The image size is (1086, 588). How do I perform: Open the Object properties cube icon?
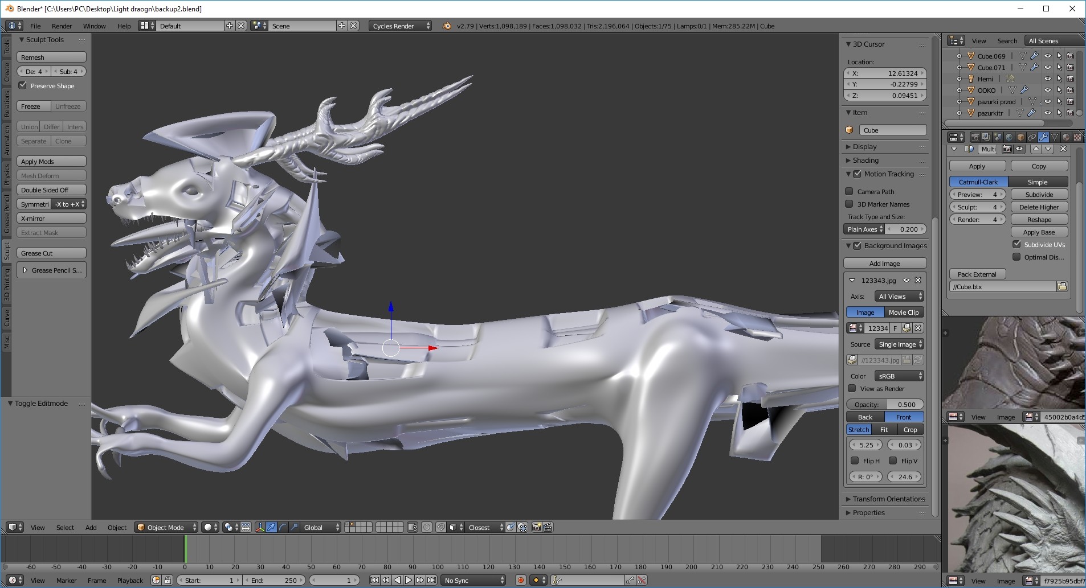click(x=1020, y=137)
